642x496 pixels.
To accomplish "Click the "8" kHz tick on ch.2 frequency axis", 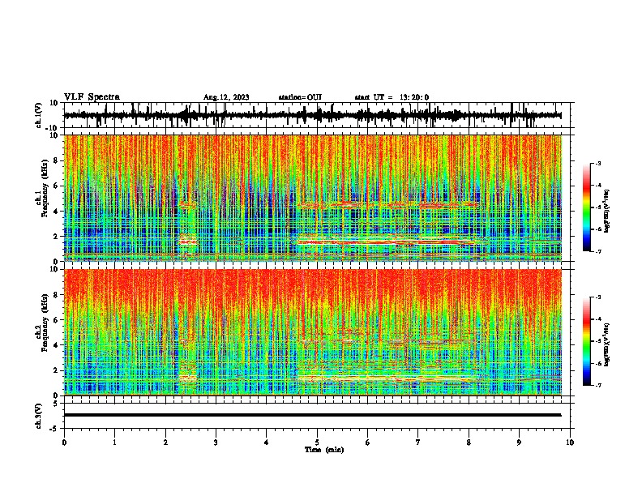I will 57,295.
